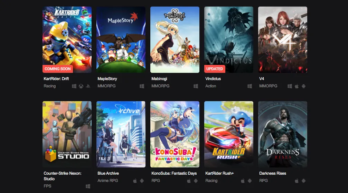Click the COMING SOON badge on KartRider
Image resolution: width=348 pixels, height=193 pixels.
pyautogui.click(x=58, y=69)
